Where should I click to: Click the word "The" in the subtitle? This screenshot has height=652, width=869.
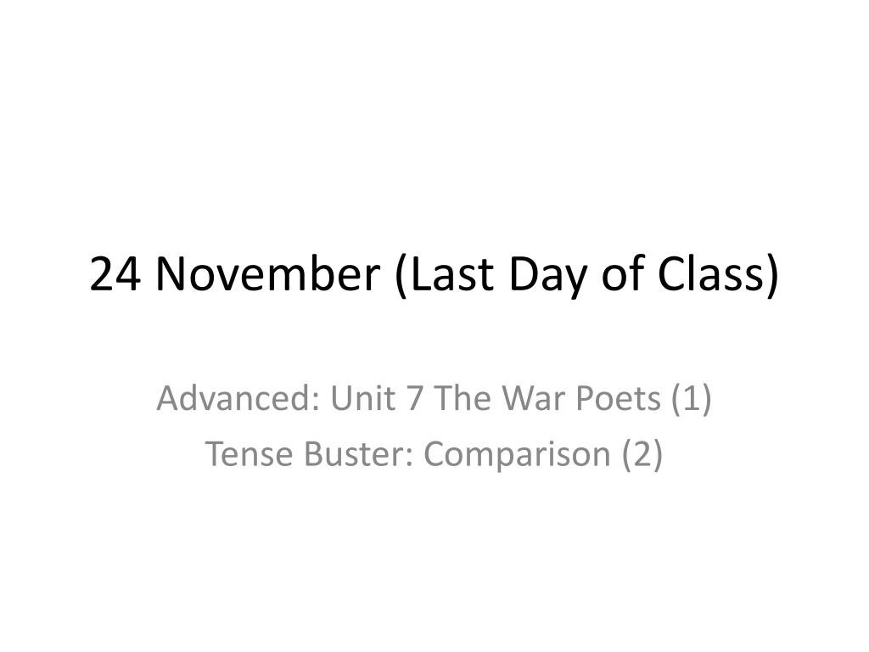(463, 398)
